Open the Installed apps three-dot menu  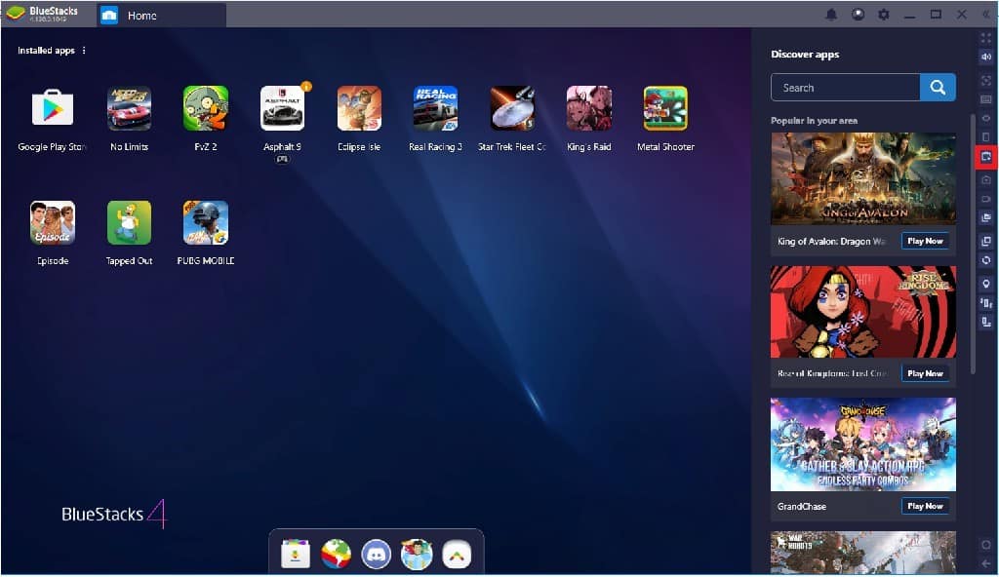84,51
